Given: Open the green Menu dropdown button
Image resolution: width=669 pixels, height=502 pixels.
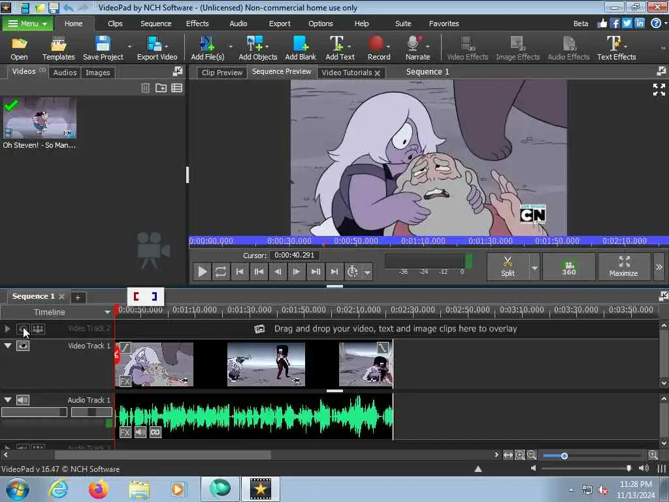Looking at the screenshot, I should point(27,24).
